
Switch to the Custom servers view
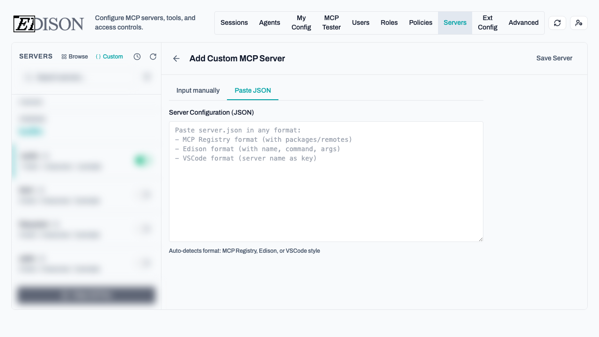click(x=110, y=56)
